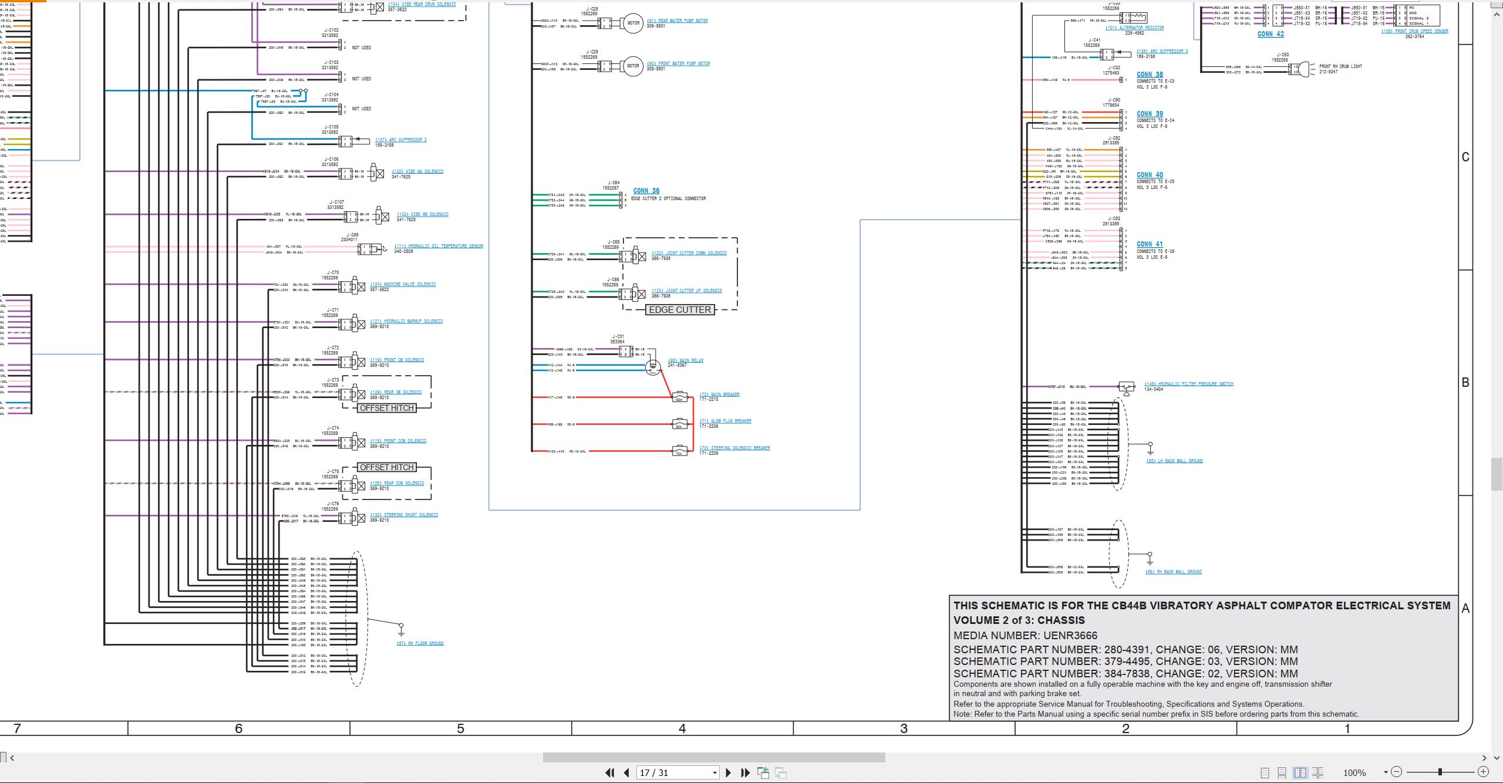
Task: Go to the first page
Action: point(610,772)
